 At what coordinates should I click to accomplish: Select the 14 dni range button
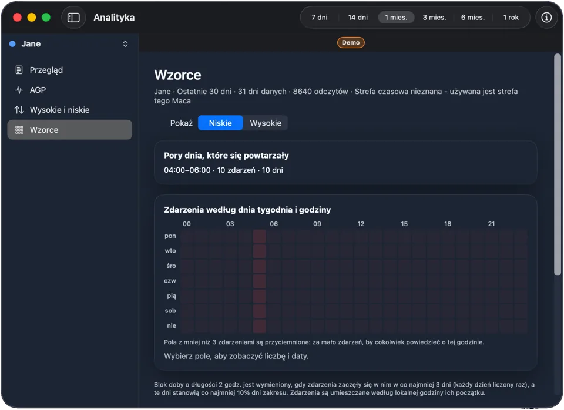(358, 17)
